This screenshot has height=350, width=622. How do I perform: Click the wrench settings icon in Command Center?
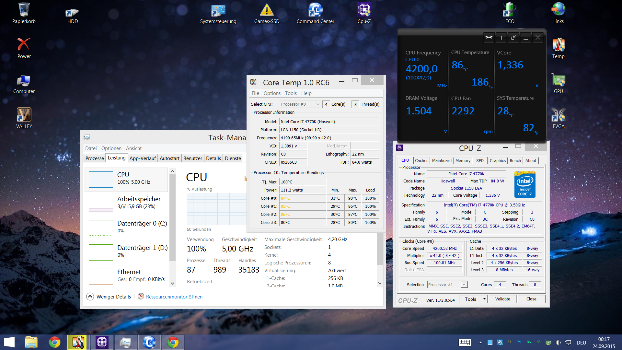click(489, 38)
